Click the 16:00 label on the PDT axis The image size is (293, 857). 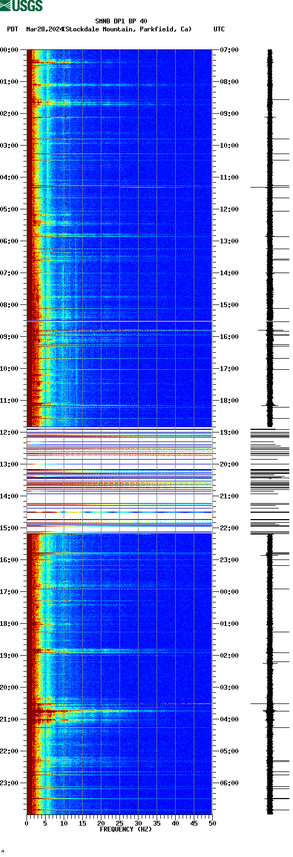[9, 560]
